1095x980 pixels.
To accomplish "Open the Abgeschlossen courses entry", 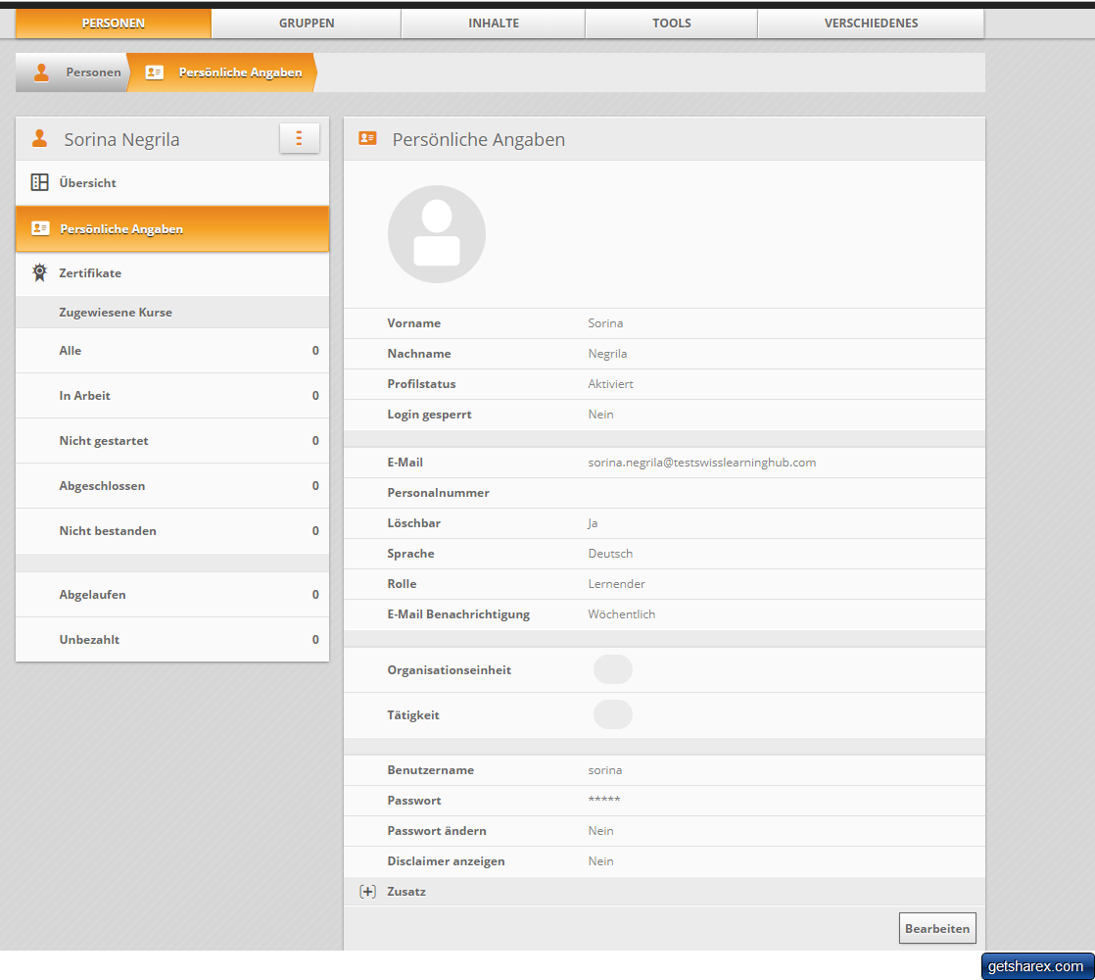I will click(172, 486).
